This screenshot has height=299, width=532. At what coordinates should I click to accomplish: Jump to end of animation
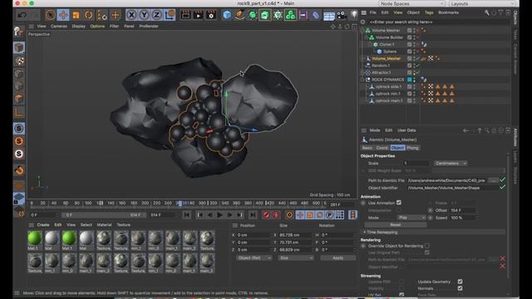coord(253,215)
